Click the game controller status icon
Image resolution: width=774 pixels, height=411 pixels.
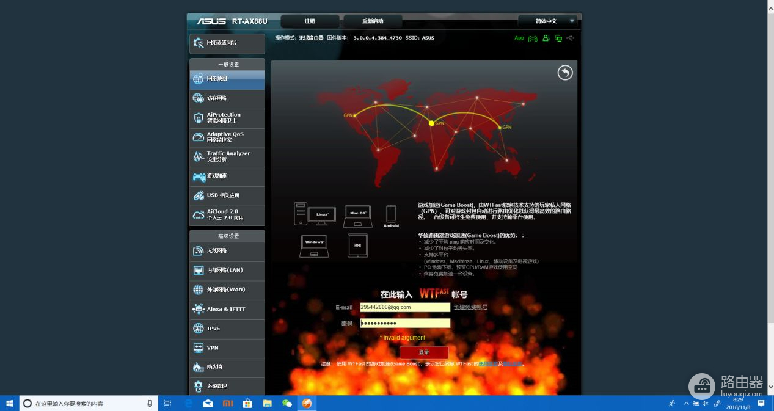pyautogui.click(x=533, y=38)
